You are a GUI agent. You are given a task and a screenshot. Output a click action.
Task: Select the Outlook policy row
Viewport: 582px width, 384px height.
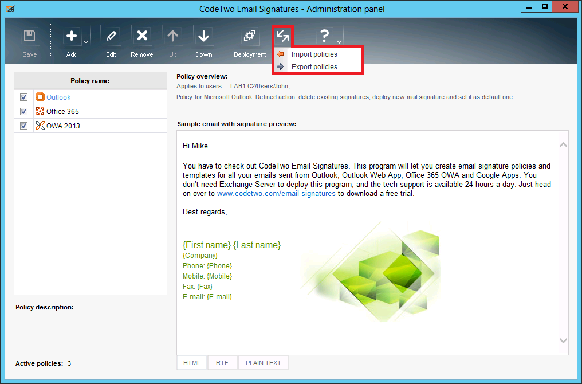coord(91,97)
